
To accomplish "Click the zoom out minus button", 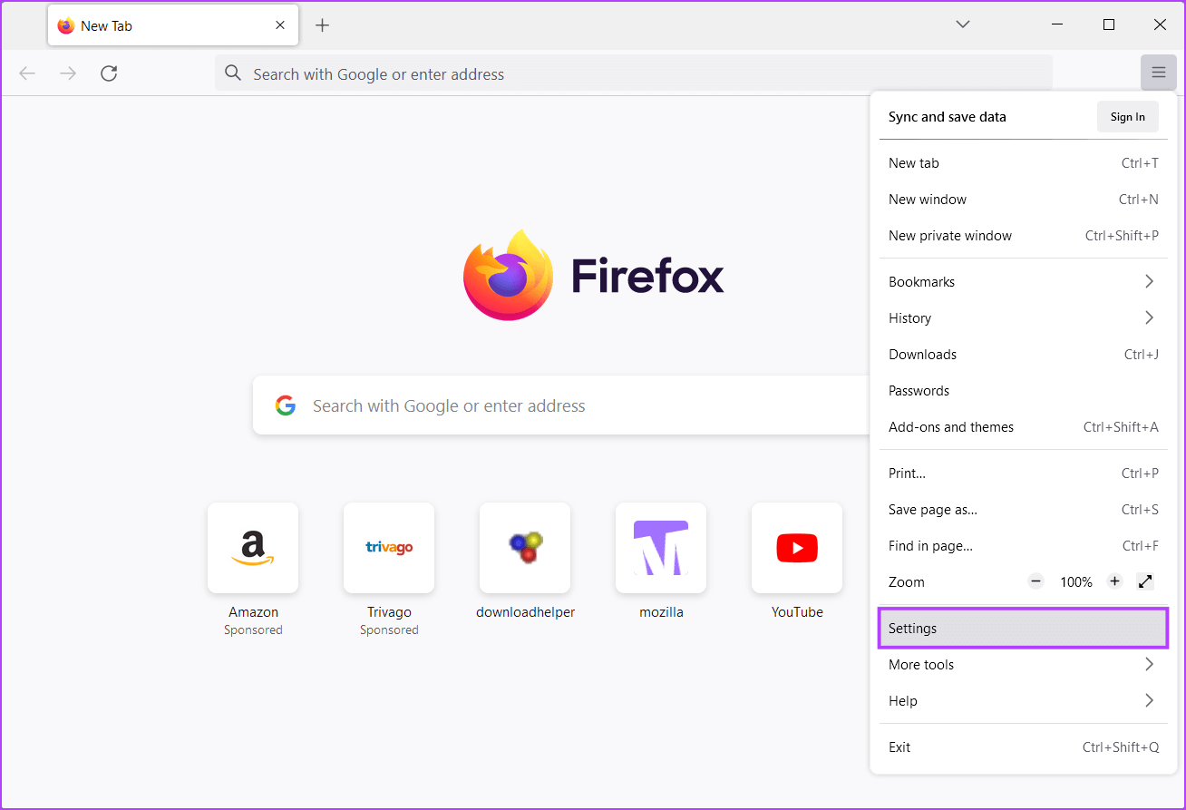I will [x=1036, y=581].
